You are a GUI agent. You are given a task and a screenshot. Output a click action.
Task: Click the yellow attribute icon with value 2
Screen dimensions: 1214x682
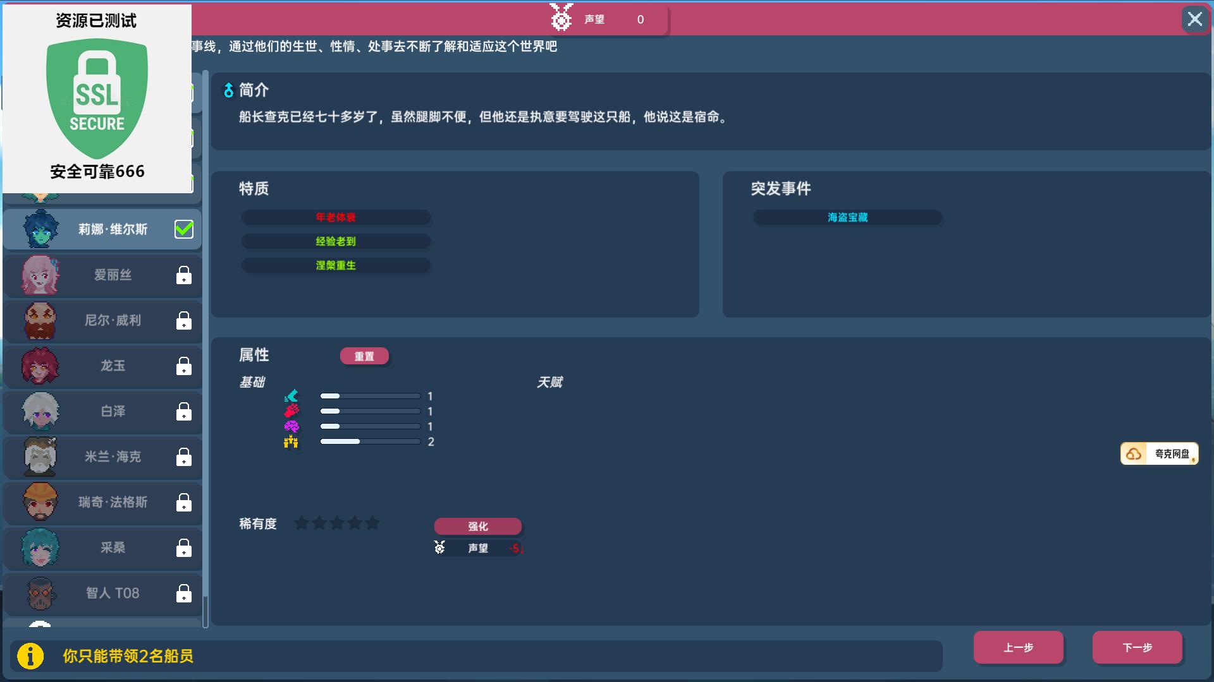(x=291, y=441)
